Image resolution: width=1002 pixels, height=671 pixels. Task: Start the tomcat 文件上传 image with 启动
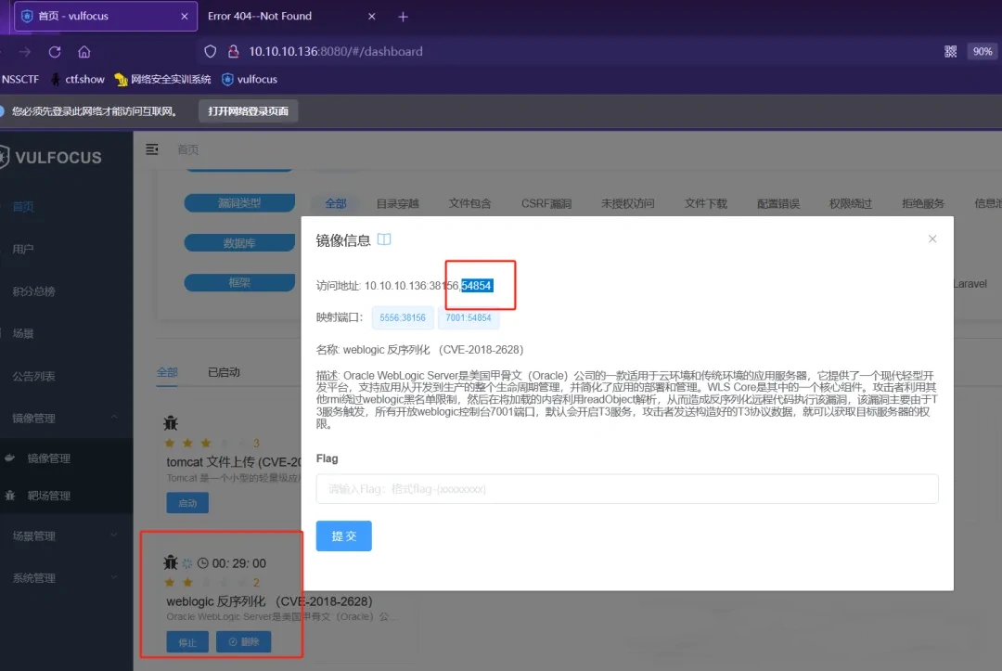click(187, 503)
